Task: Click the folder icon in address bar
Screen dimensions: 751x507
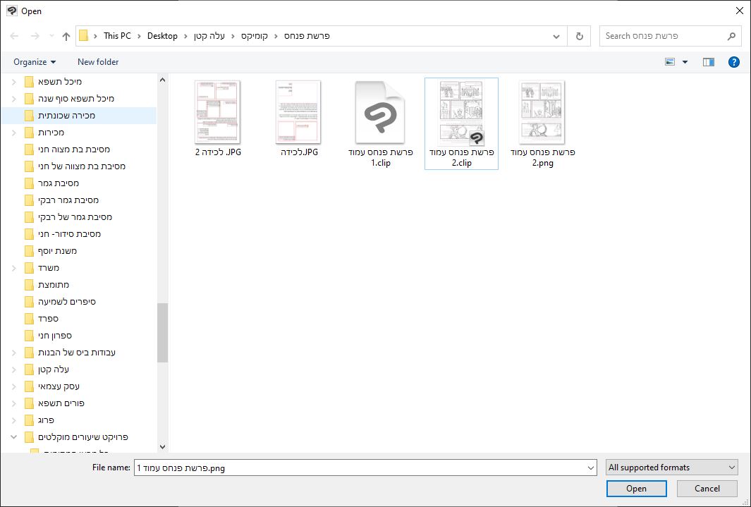Action: point(83,36)
